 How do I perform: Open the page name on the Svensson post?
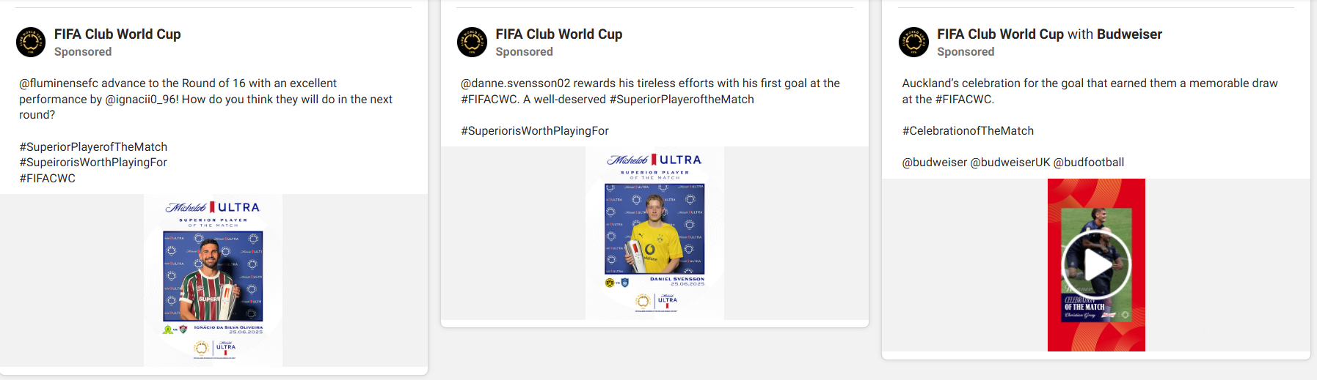click(558, 34)
